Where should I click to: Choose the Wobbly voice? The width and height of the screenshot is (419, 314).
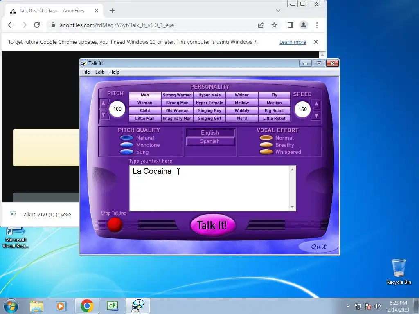coord(242,110)
